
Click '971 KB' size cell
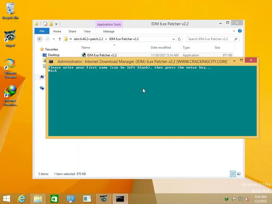[x=227, y=55]
